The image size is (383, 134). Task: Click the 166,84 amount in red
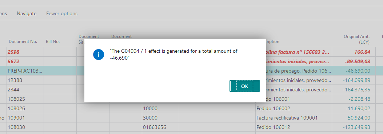(362, 52)
